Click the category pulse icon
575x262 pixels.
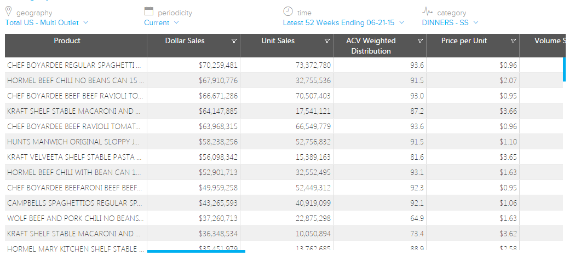[427, 11]
